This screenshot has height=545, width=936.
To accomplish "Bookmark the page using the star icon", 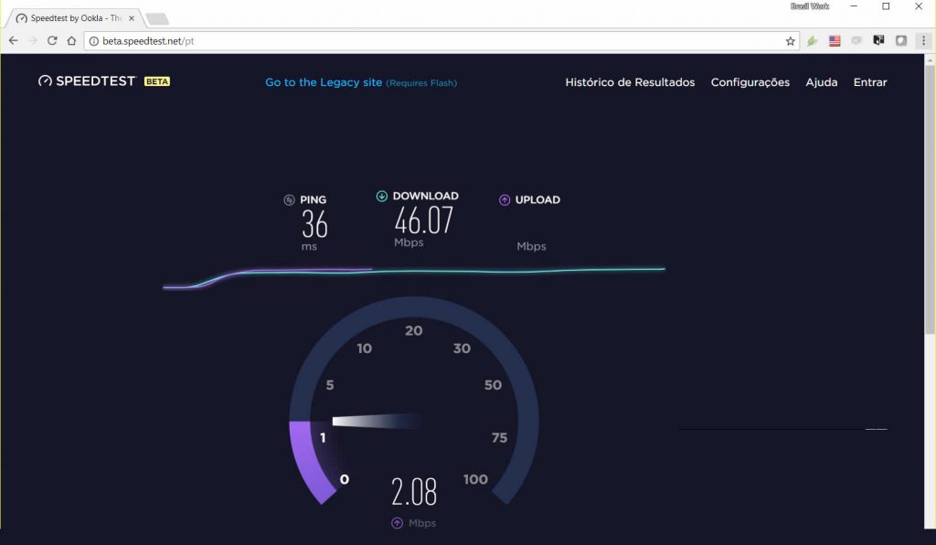I will 789,40.
